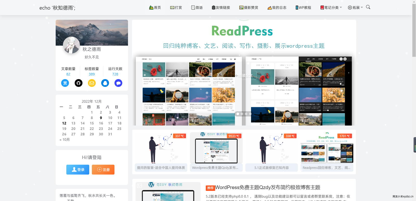Open the Wordpress免费主题Qzdy发布 card thumbnail
This screenshot has width=416, height=201.
[216, 148]
